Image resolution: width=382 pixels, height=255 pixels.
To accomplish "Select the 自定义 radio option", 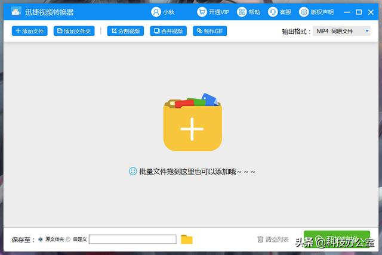I will tap(68, 240).
